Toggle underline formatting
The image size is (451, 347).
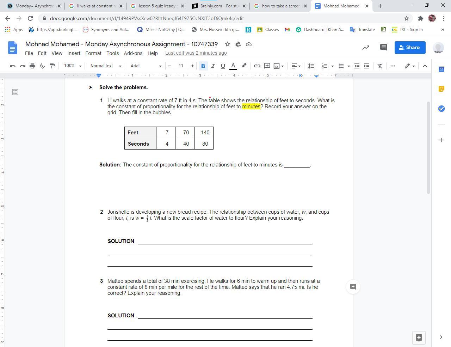223,66
